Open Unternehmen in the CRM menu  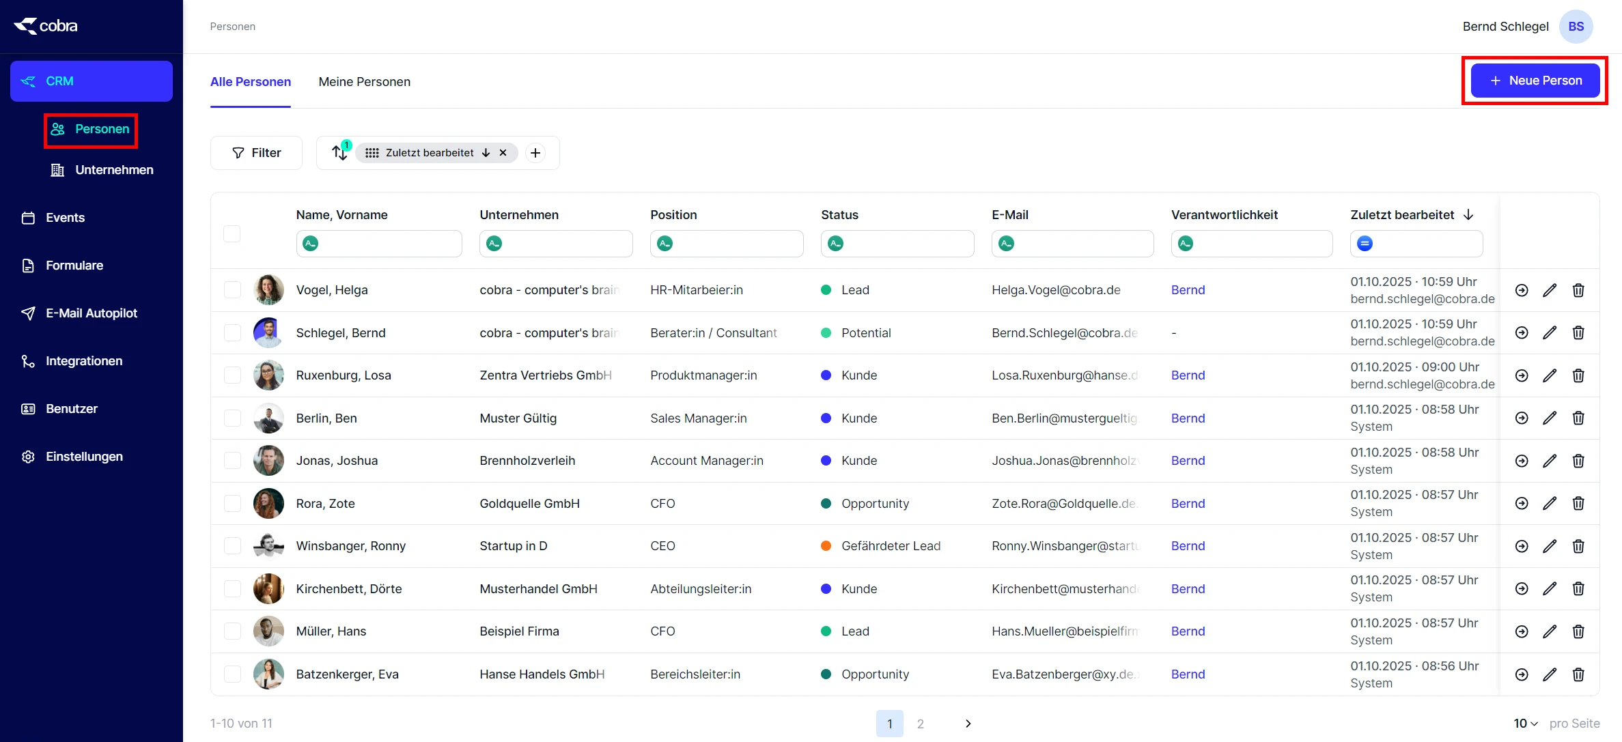tap(113, 170)
